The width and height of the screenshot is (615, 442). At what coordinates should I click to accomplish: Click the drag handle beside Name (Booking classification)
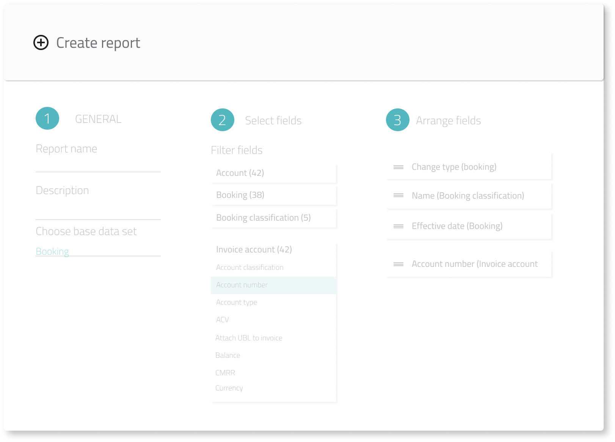click(x=398, y=196)
